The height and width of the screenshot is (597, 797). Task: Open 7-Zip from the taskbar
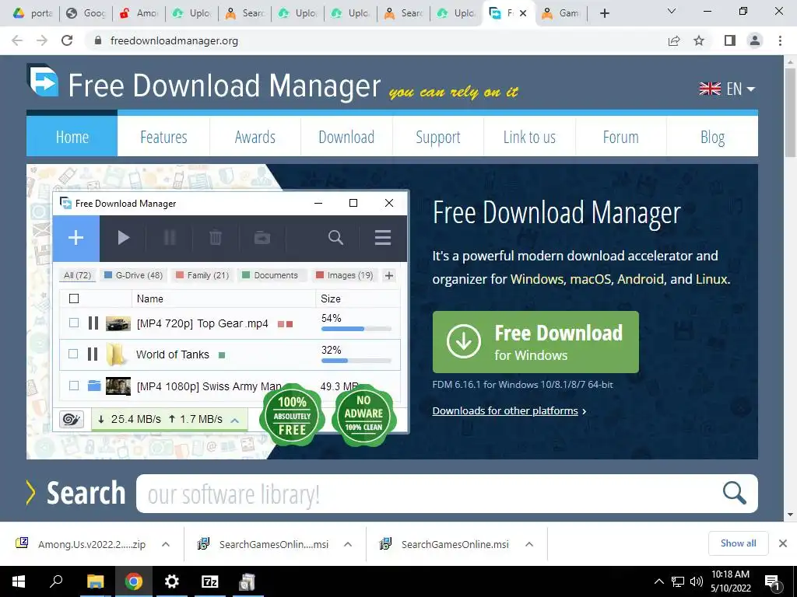[x=210, y=581]
